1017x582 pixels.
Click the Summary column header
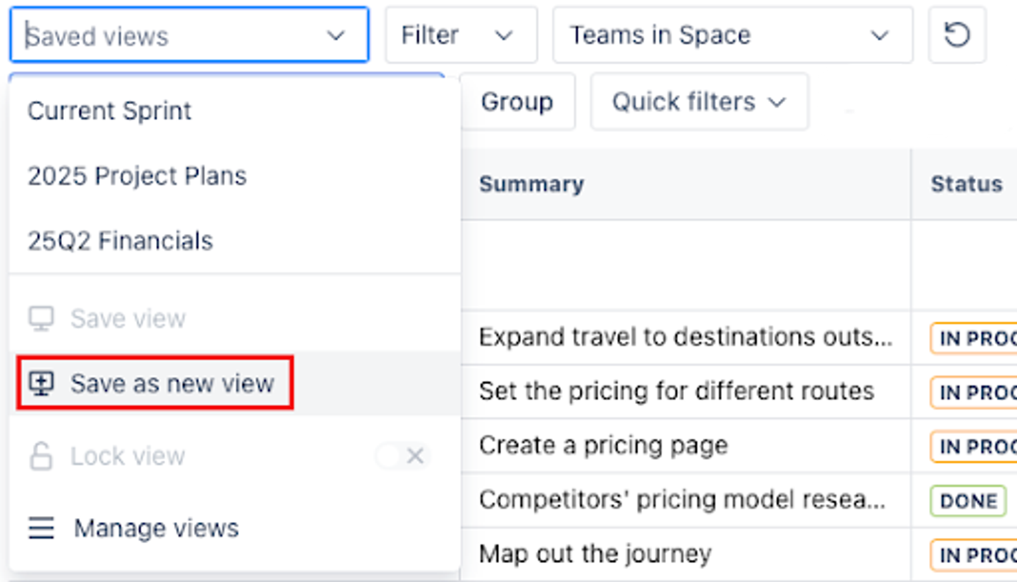tap(531, 184)
